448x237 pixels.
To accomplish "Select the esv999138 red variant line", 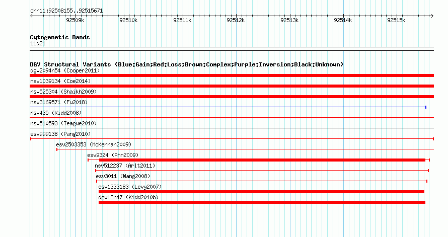I will pyautogui.click(x=232, y=139).
